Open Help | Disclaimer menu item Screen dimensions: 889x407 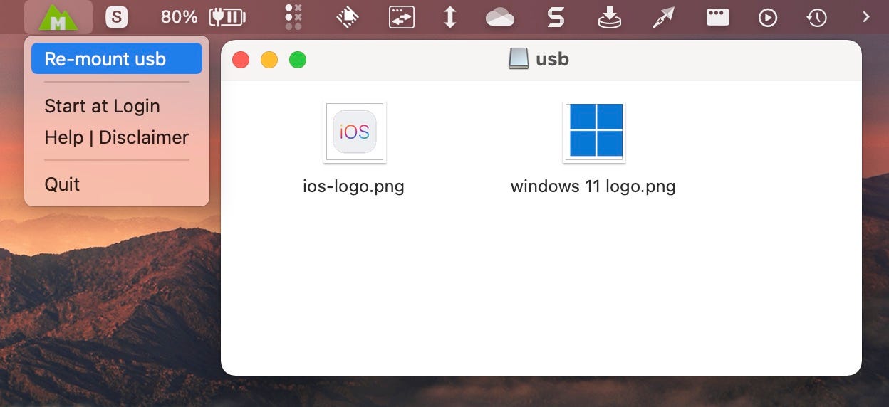click(117, 137)
